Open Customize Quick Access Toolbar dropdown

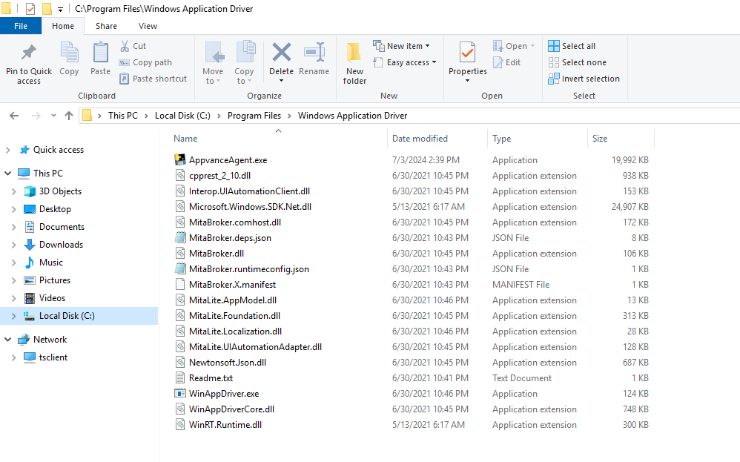pos(60,9)
